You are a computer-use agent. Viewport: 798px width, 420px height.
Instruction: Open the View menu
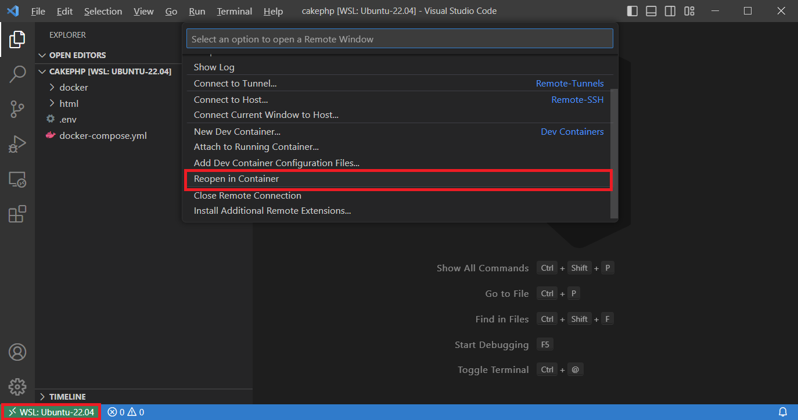pyautogui.click(x=143, y=11)
